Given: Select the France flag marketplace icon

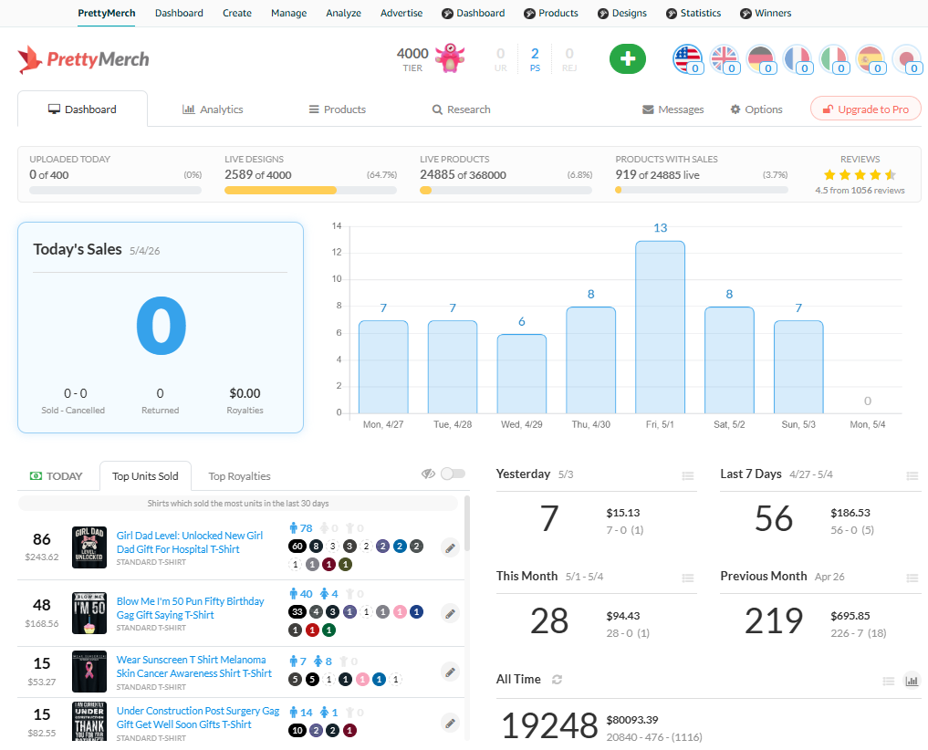Looking at the screenshot, I should coord(797,59).
